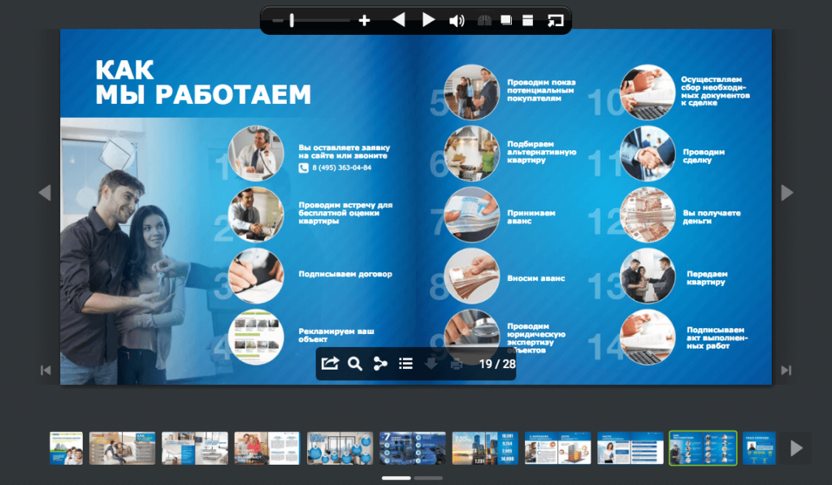Click the zoom slider handle

click(x=292, y=20)
